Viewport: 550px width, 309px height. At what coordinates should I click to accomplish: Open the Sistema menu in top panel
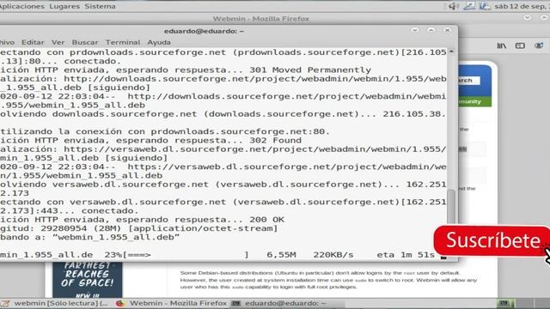coord(100,6)
